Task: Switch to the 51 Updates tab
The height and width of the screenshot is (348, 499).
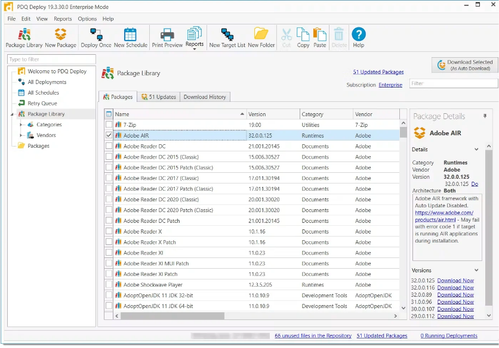Action: click(x=159, y=97)
